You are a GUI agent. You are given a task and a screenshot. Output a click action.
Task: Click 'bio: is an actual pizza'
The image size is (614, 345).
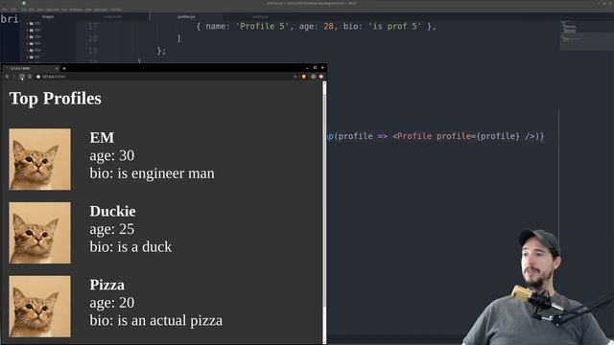(156, 321)
